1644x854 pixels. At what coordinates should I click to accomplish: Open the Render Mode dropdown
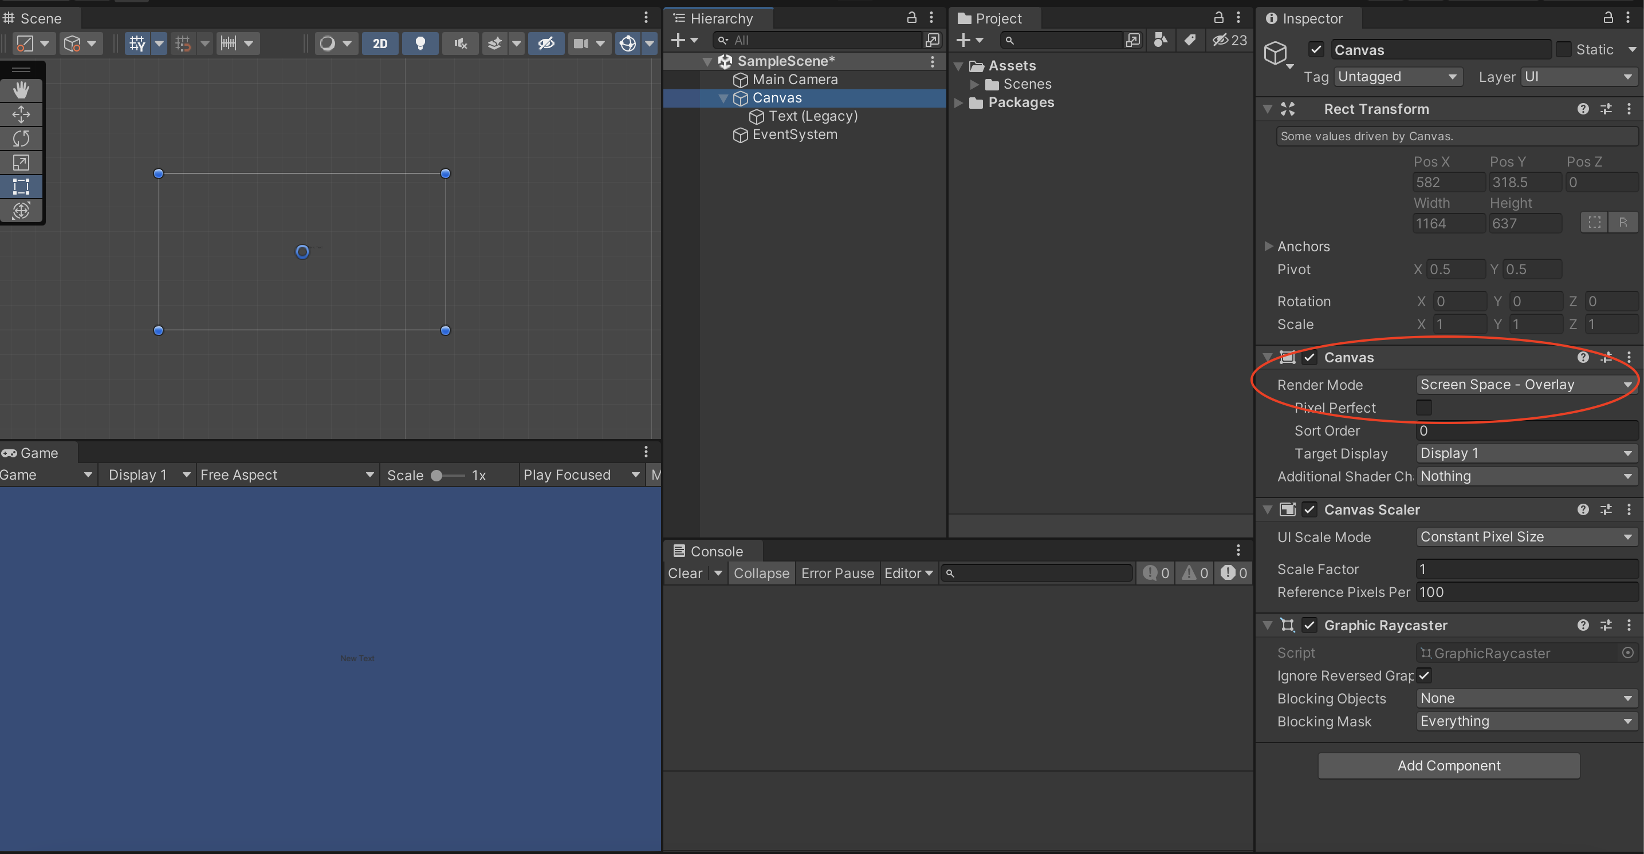coord(1525,385)
